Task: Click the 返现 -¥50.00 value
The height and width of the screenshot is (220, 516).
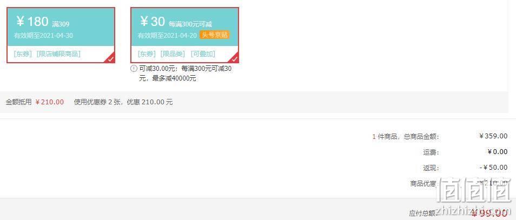Action: 493,168
